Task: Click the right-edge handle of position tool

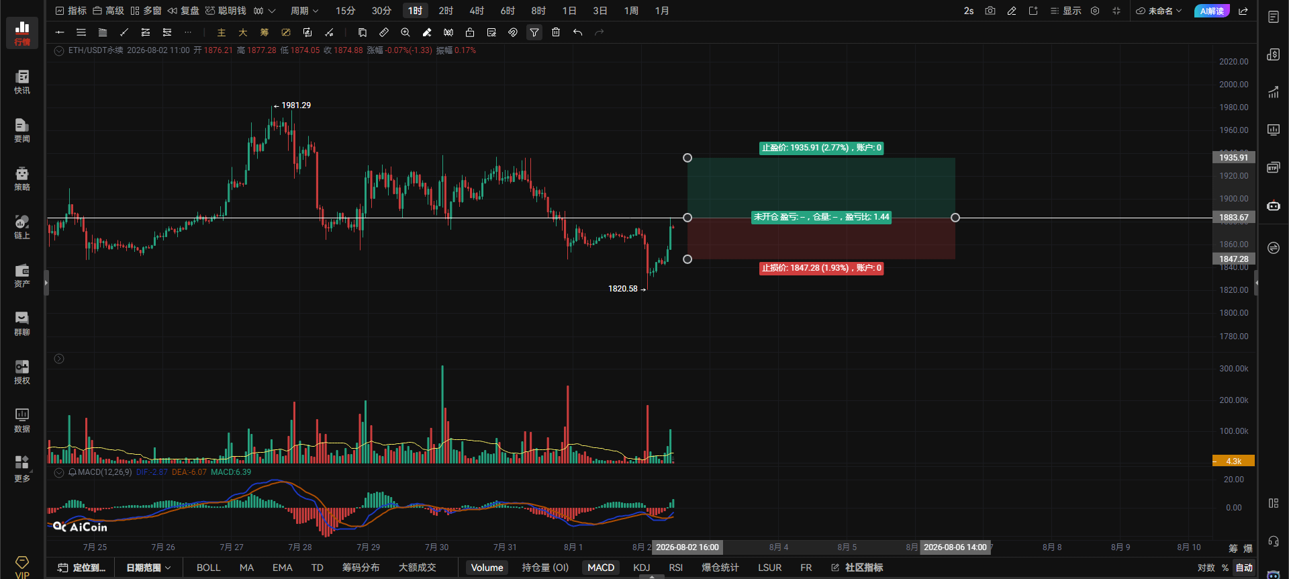Action: pyautogui.click(x=955, y=218)
